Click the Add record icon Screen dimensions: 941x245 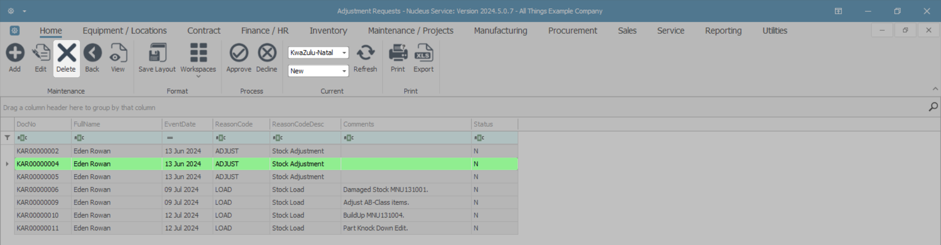(x=15, y=53)
